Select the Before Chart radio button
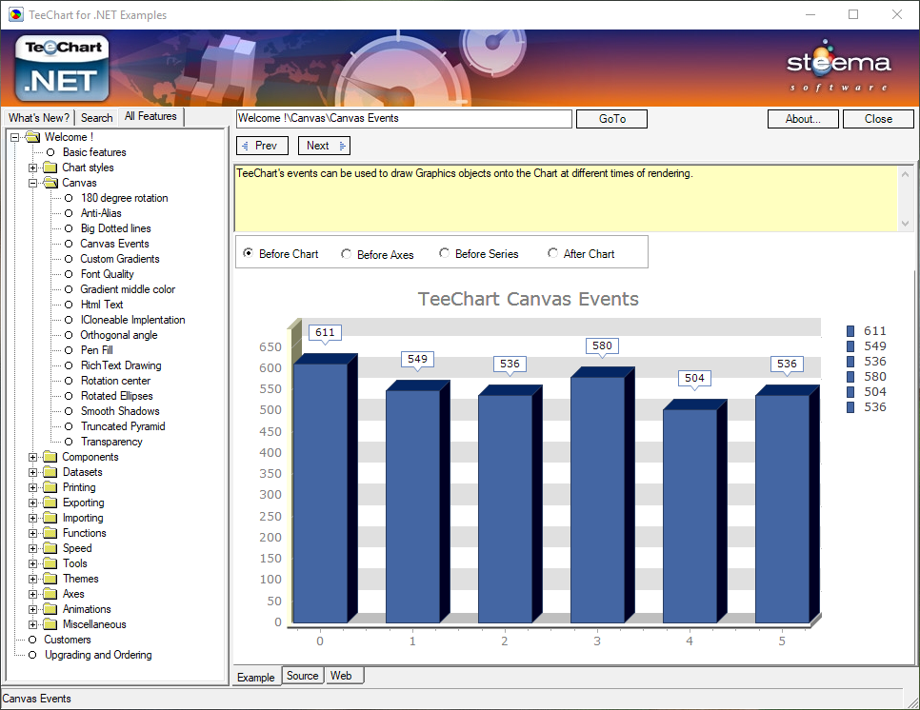Viewport: 920px width, 710px height. pyautogui.click(x=249, y=253)
